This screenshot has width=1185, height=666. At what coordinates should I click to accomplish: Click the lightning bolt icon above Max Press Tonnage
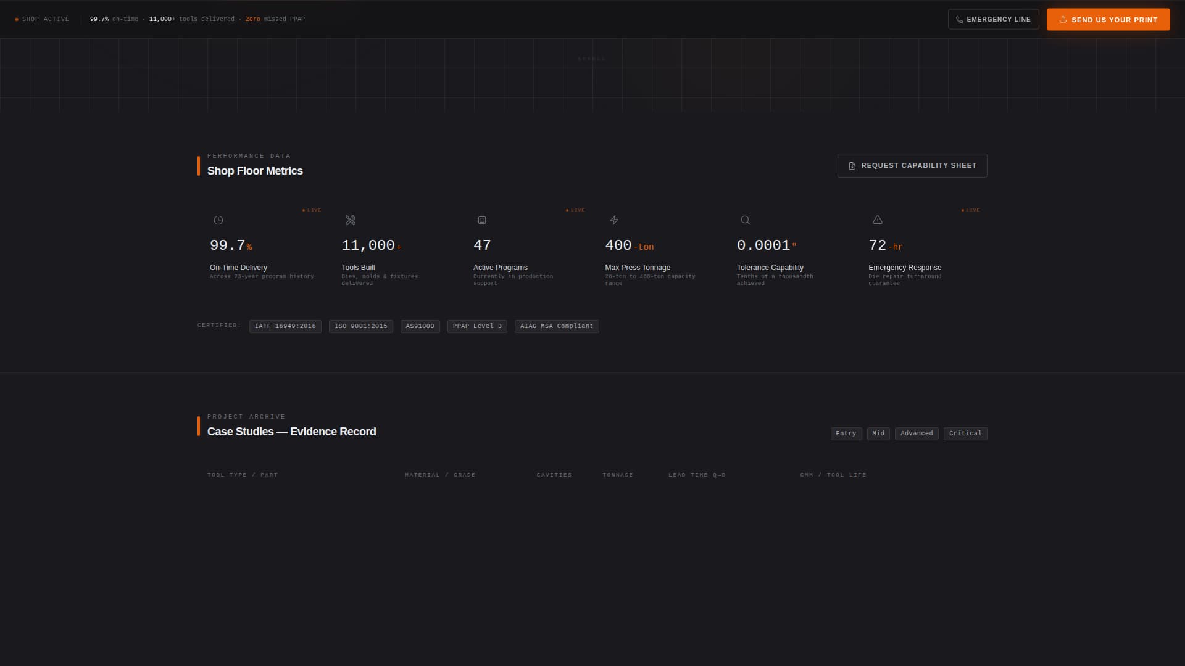tap(614, 220)
